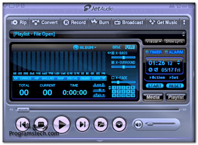Viewport: 198px width, 145px height.
Task: Click the JetAudio logo
Action: point(98,8)
